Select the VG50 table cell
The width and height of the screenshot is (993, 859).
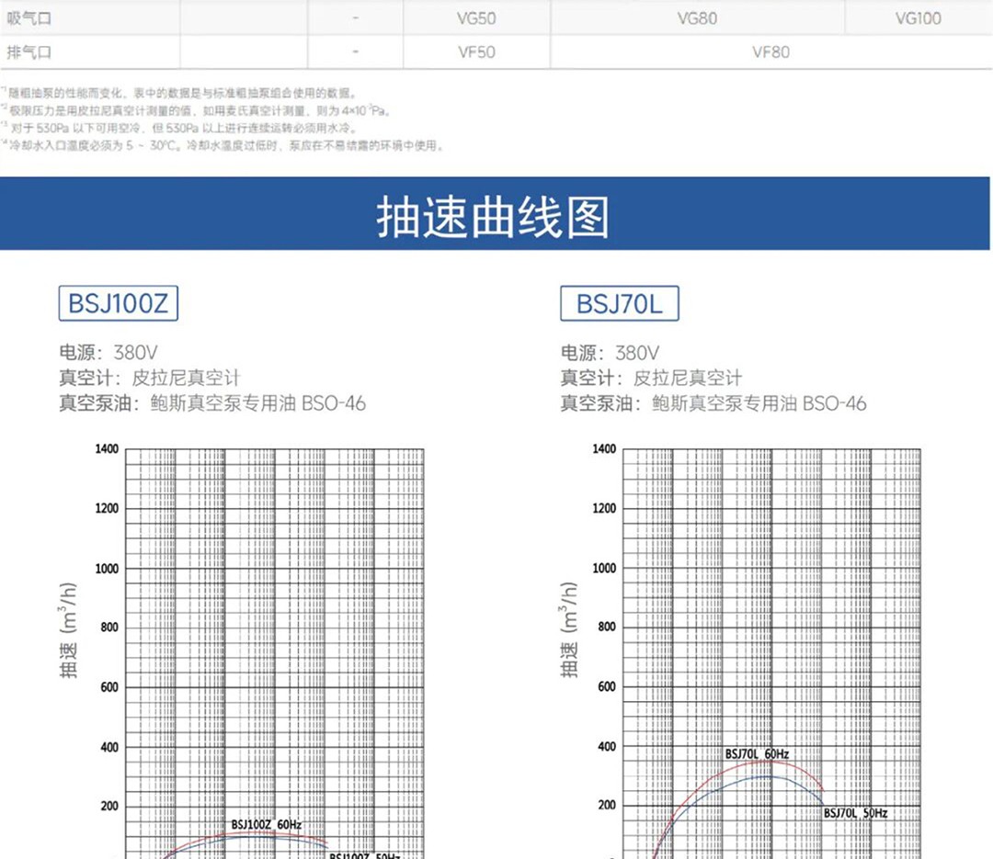coord(476,18)
